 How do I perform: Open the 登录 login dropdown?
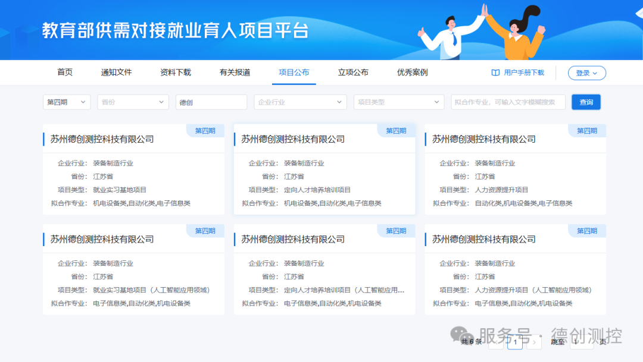point(586,72)
